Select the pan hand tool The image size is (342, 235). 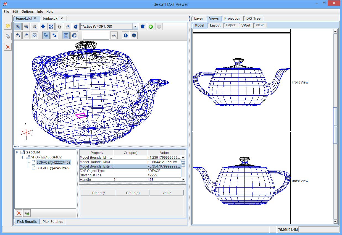tap(59, 27)
